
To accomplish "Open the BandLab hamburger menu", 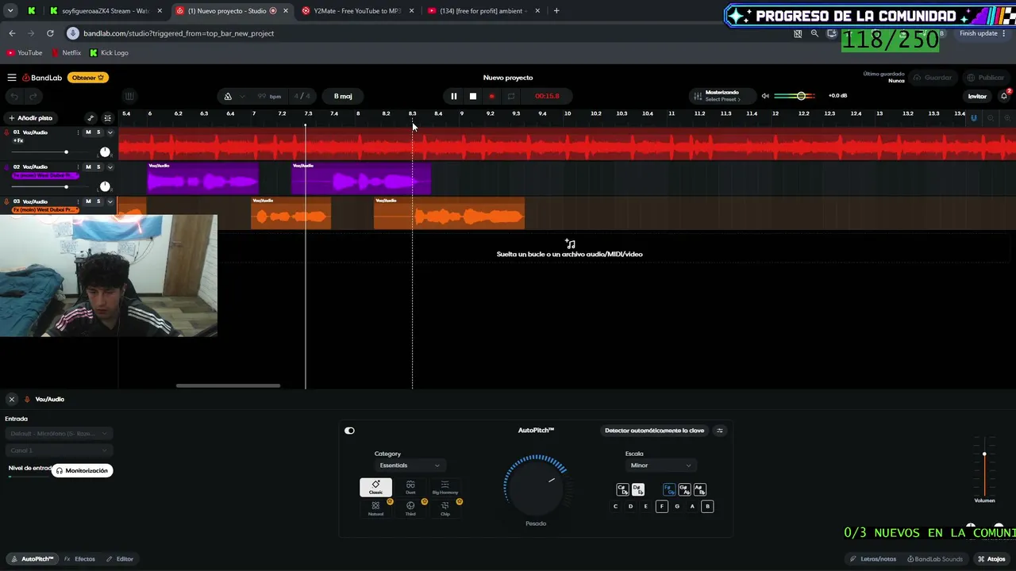I will pos(12,78).
